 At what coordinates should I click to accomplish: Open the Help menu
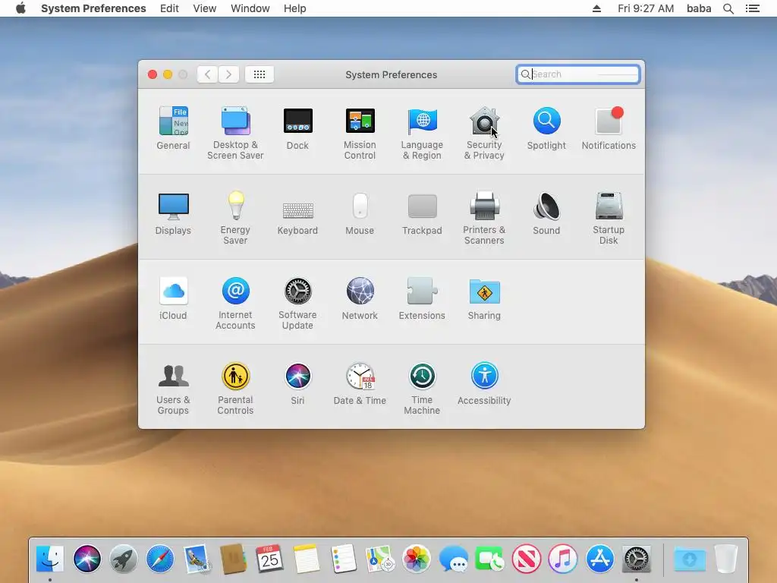[x=295, y=8]
